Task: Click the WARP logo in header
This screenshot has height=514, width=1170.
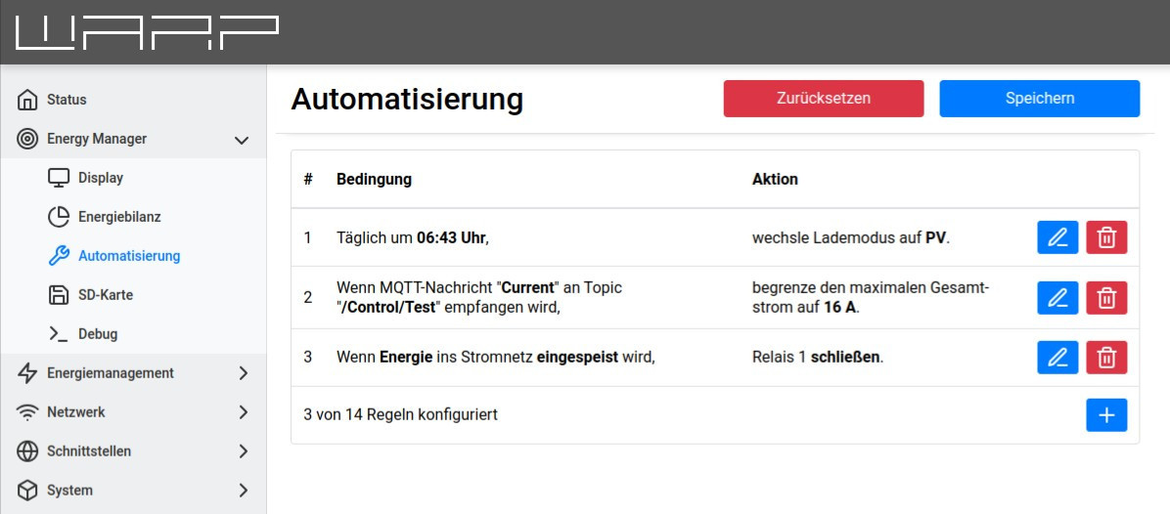Action: [148, 32]
